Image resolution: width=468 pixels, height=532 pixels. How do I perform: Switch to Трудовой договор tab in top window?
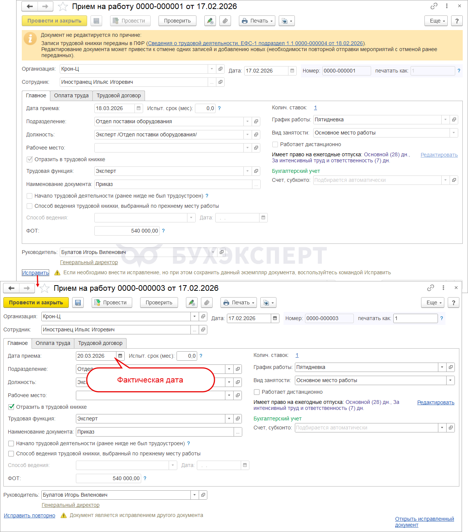(119, 95)
